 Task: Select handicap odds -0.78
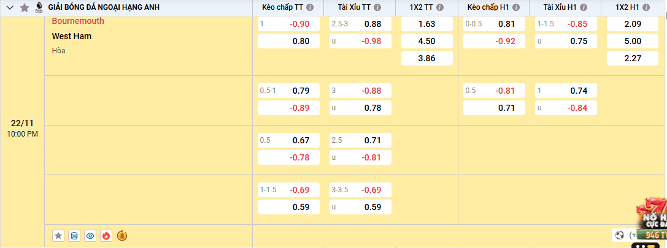coord(288,157)
